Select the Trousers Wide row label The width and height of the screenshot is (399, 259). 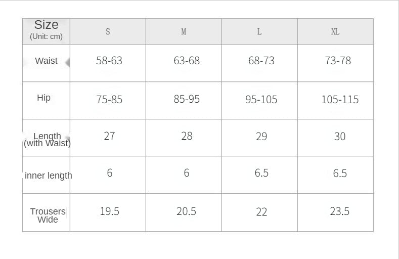click(48, 215)
